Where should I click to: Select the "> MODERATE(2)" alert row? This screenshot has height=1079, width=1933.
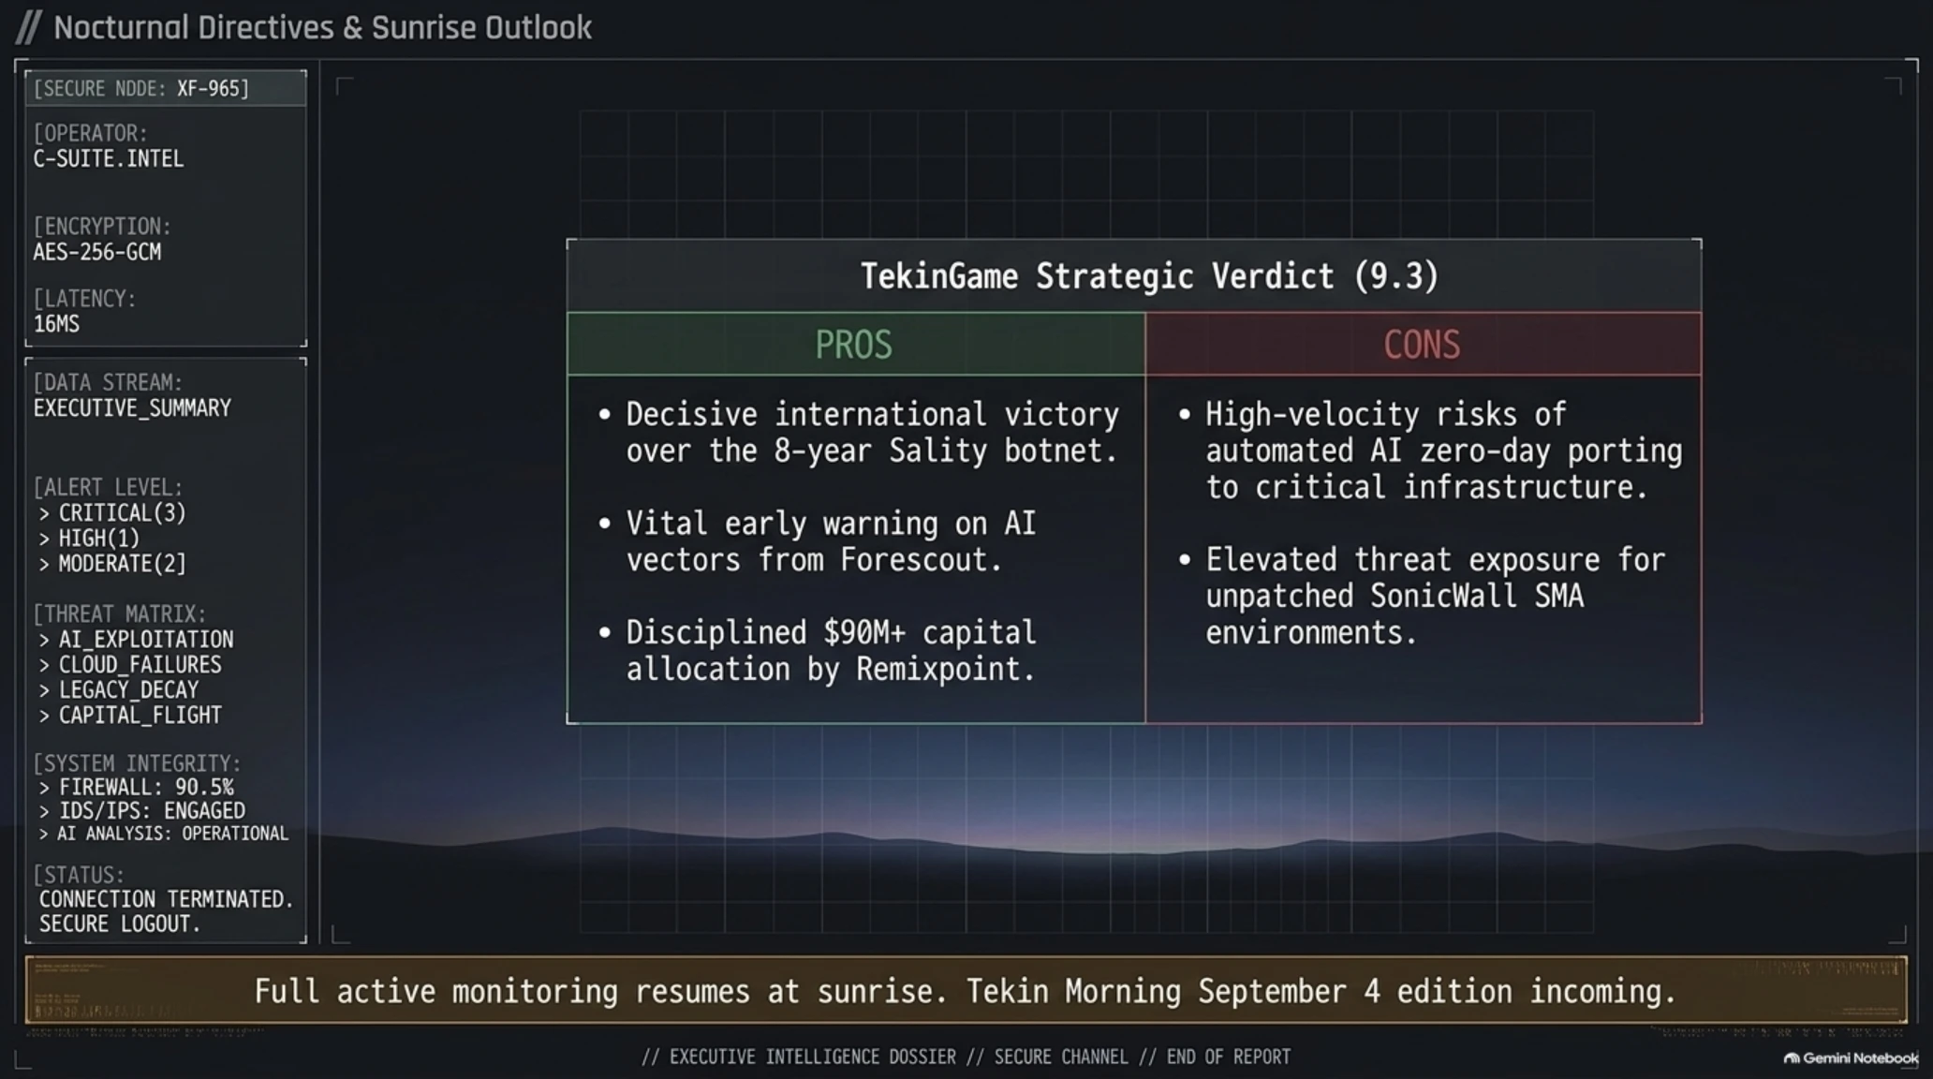(x=112, y=564)
